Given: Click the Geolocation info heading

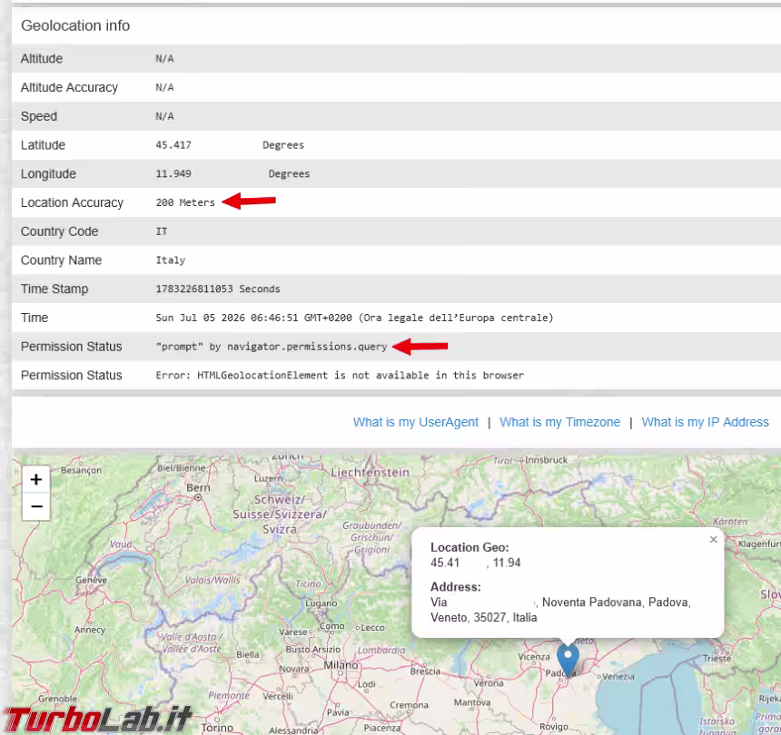Looking at the screenshot, I should coord(75,25).
